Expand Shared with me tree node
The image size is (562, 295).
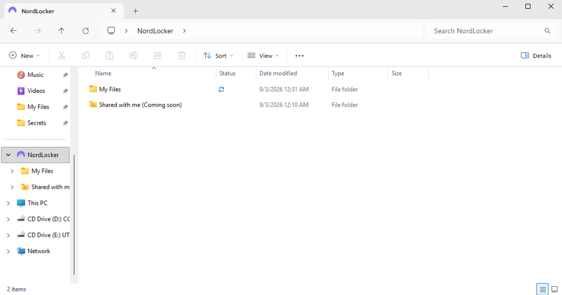tap(12, 187)
